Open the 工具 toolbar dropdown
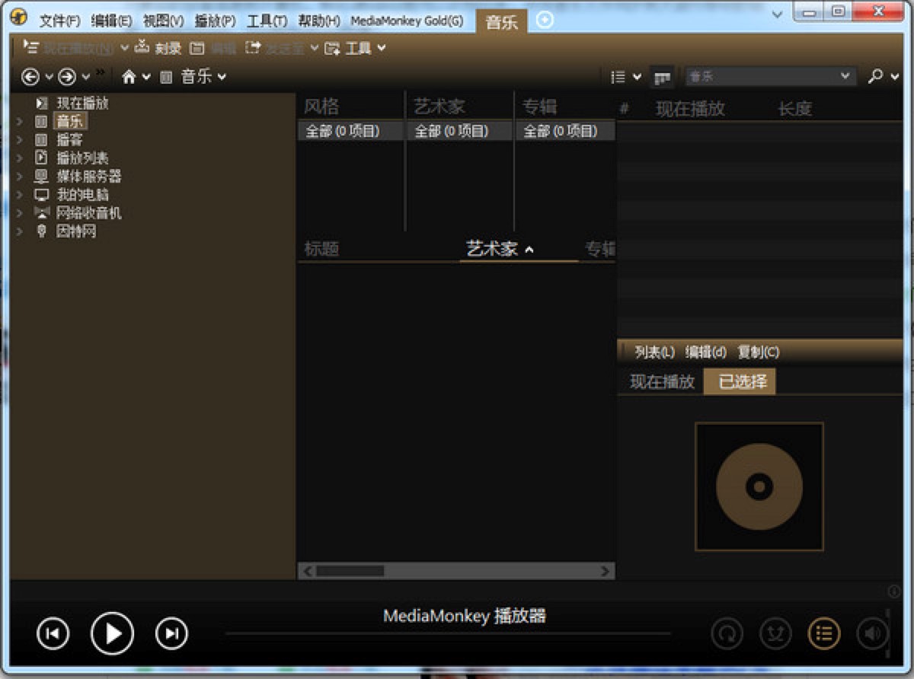Screen dimensions: 914x679 tap(356, 48)
